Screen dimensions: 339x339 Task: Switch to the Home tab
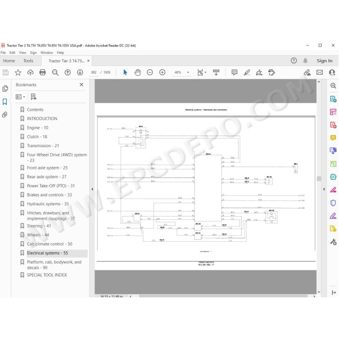(9, 61)
